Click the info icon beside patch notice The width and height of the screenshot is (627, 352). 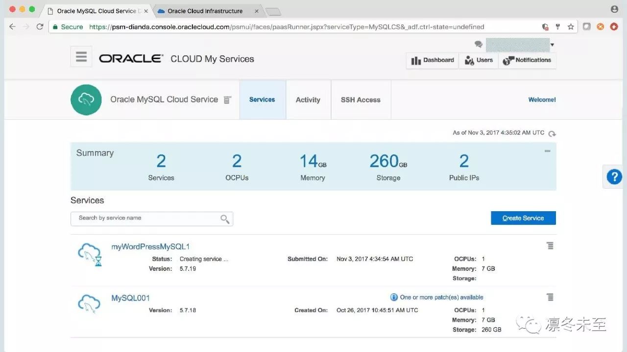pos(394,297)
